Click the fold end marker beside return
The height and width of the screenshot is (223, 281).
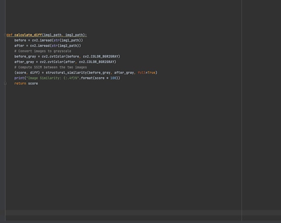pos(5,84)
